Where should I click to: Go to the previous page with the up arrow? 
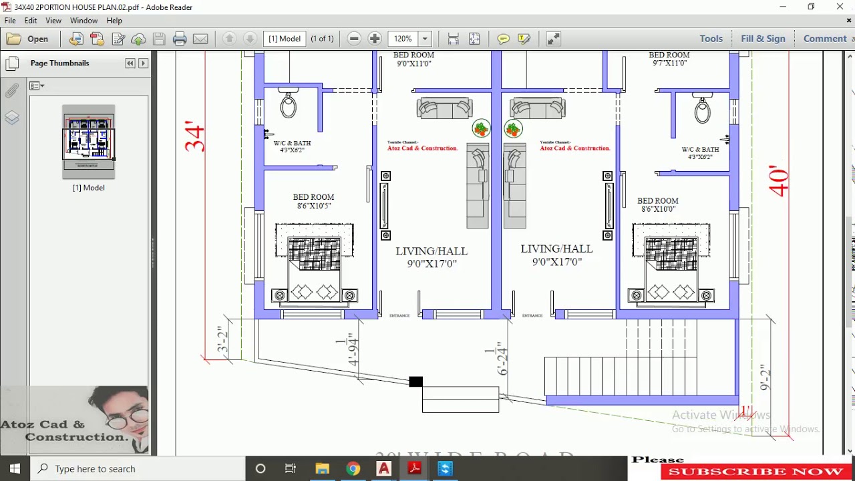pos(229,39)
